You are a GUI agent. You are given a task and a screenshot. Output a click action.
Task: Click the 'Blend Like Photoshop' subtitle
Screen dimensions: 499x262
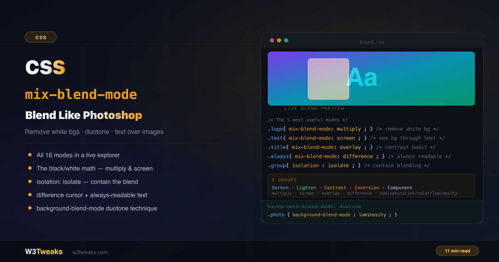[x=84, y=115]
